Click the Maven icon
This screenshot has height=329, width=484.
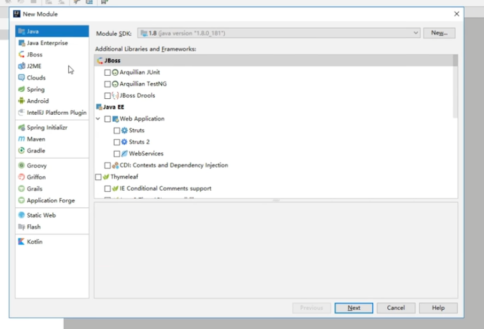[21, 139]
